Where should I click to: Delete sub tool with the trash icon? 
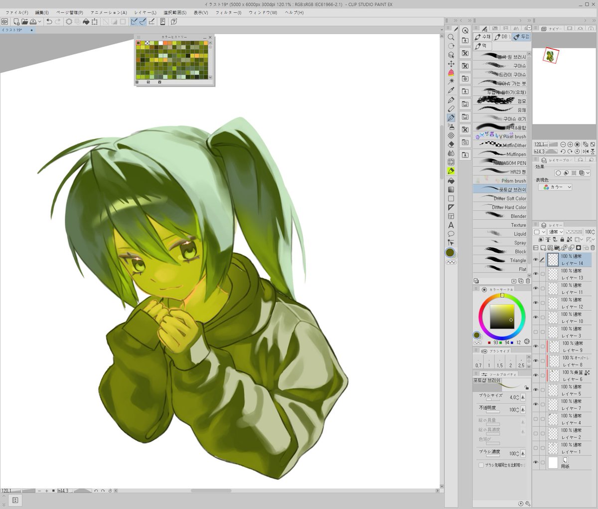[528, 281]
